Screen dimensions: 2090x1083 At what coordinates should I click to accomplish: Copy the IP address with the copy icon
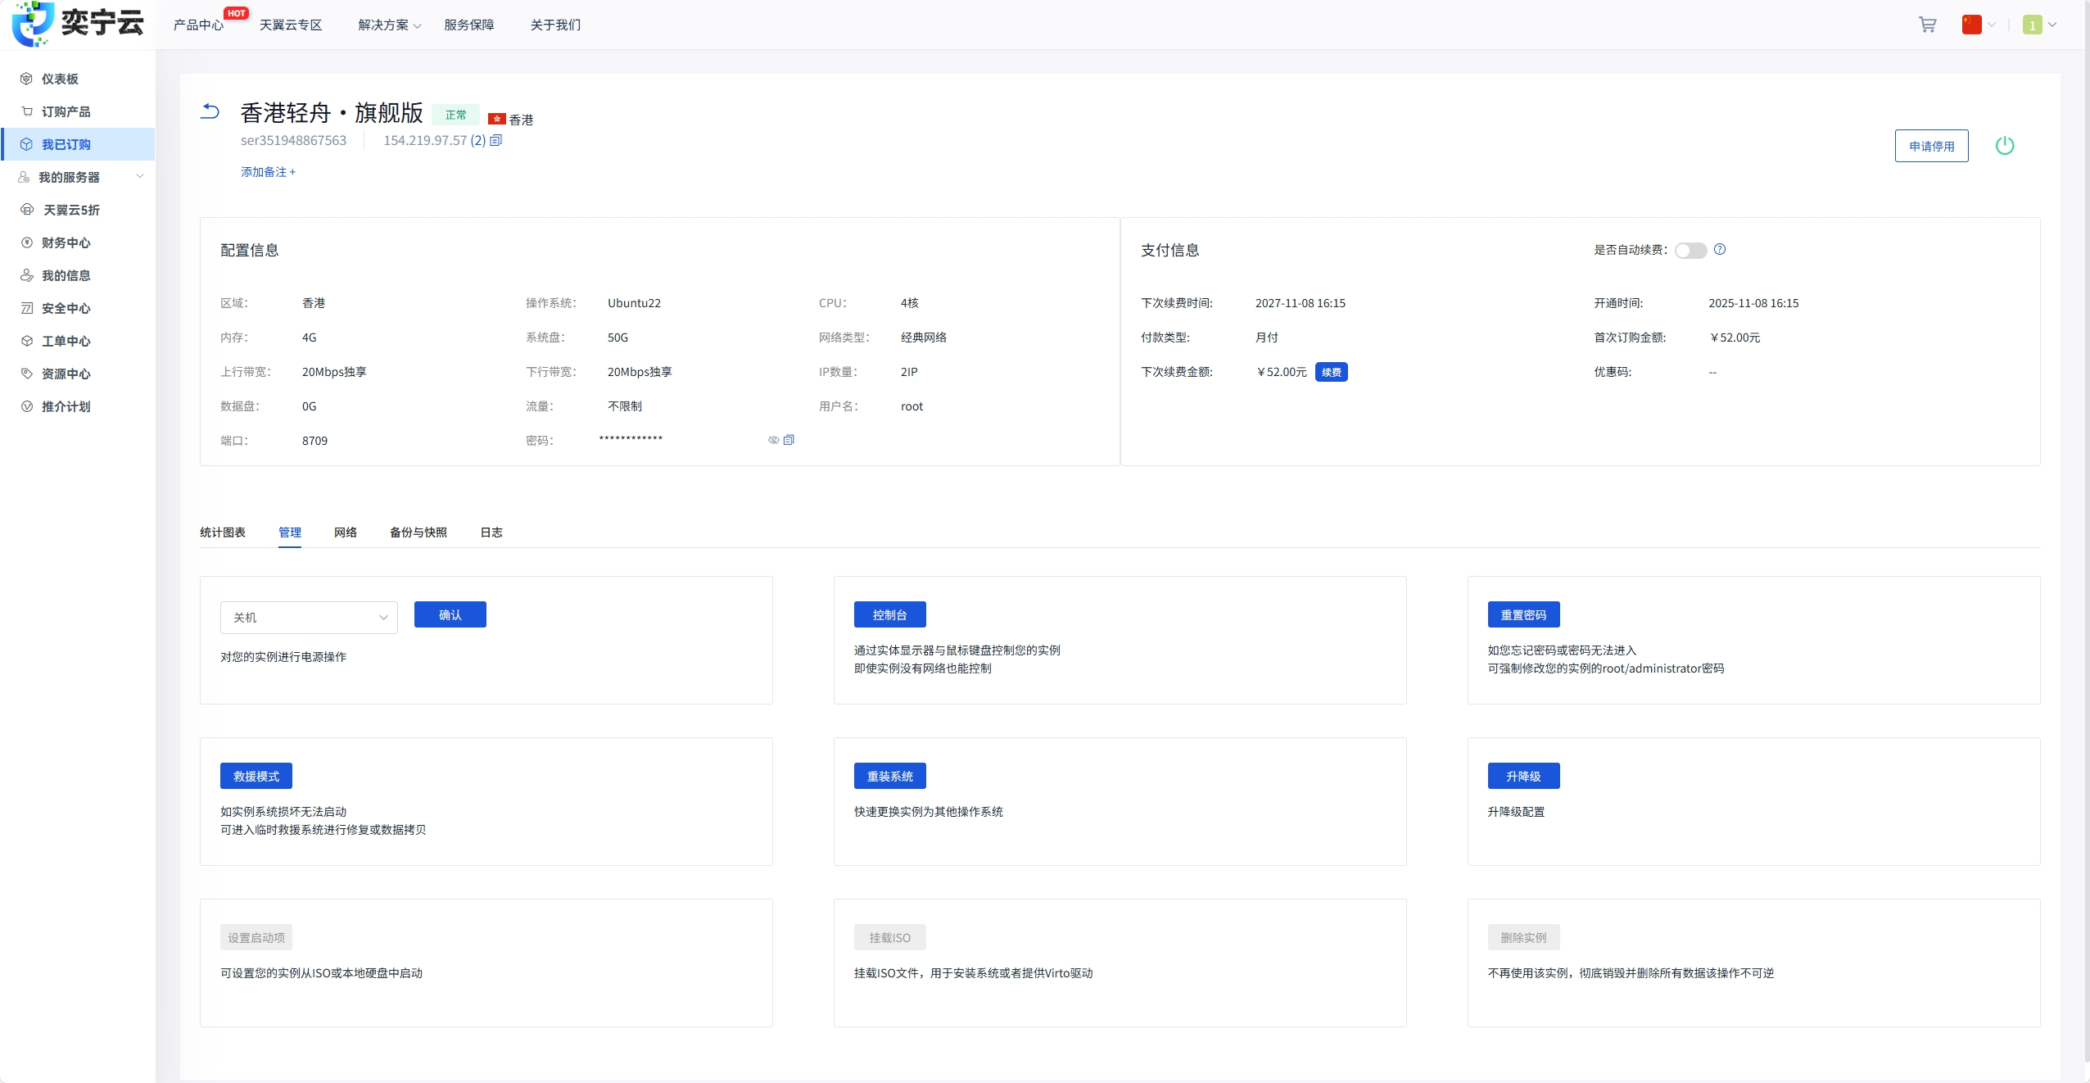495,140
